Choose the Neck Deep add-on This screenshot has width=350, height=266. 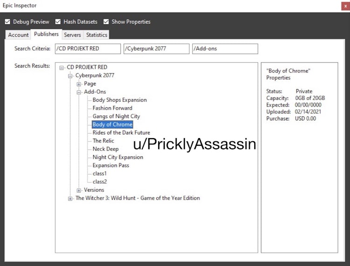click(x=105, y=149)
